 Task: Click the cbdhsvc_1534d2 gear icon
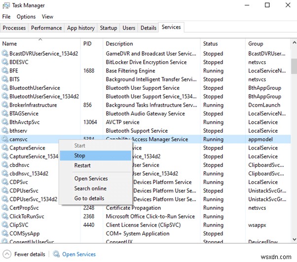pyautogui.click(x=5, y=173)
